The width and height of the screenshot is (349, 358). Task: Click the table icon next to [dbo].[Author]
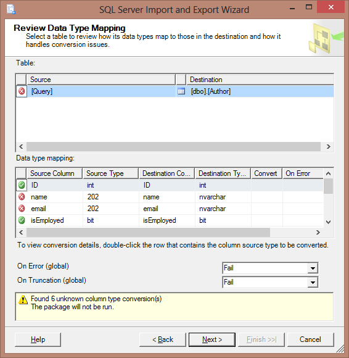point(181,91)
